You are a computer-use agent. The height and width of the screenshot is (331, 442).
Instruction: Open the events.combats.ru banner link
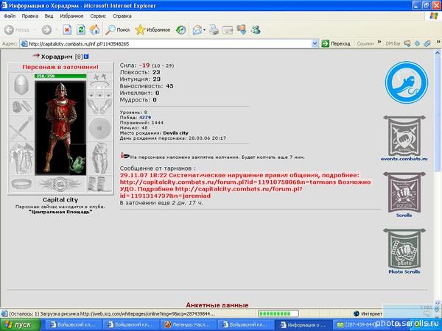pyautogui.click(x=404, y=138)
